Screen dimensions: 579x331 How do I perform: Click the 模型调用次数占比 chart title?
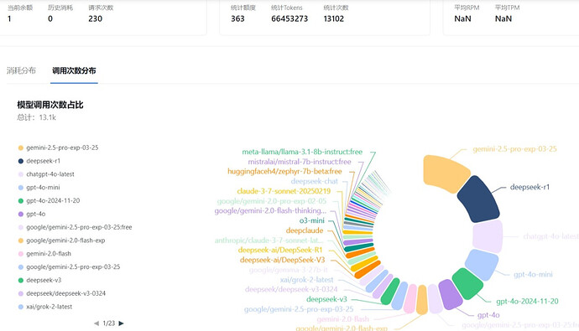point(50,105)
